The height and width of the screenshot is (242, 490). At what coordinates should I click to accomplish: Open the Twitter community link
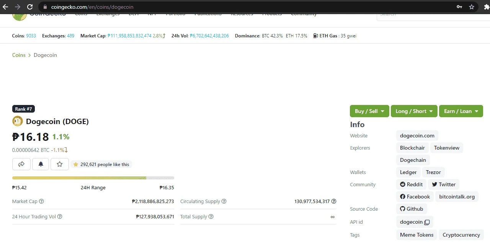tap(443, 184)
